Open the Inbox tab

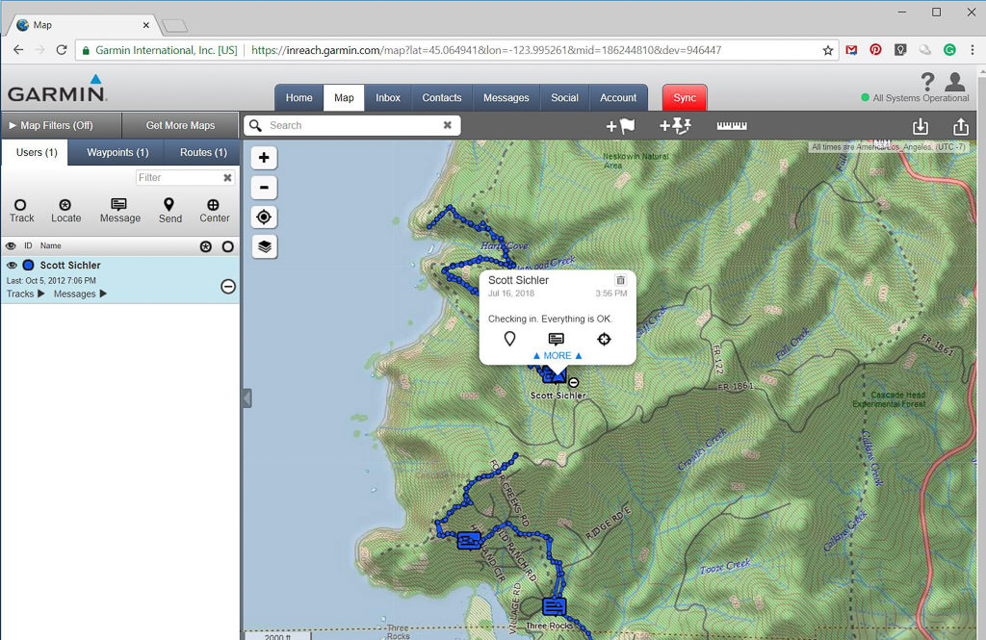388,97
